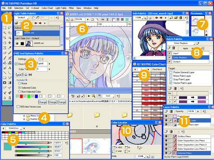Expand Close Gap pixel value arrow

coord(49,64)
